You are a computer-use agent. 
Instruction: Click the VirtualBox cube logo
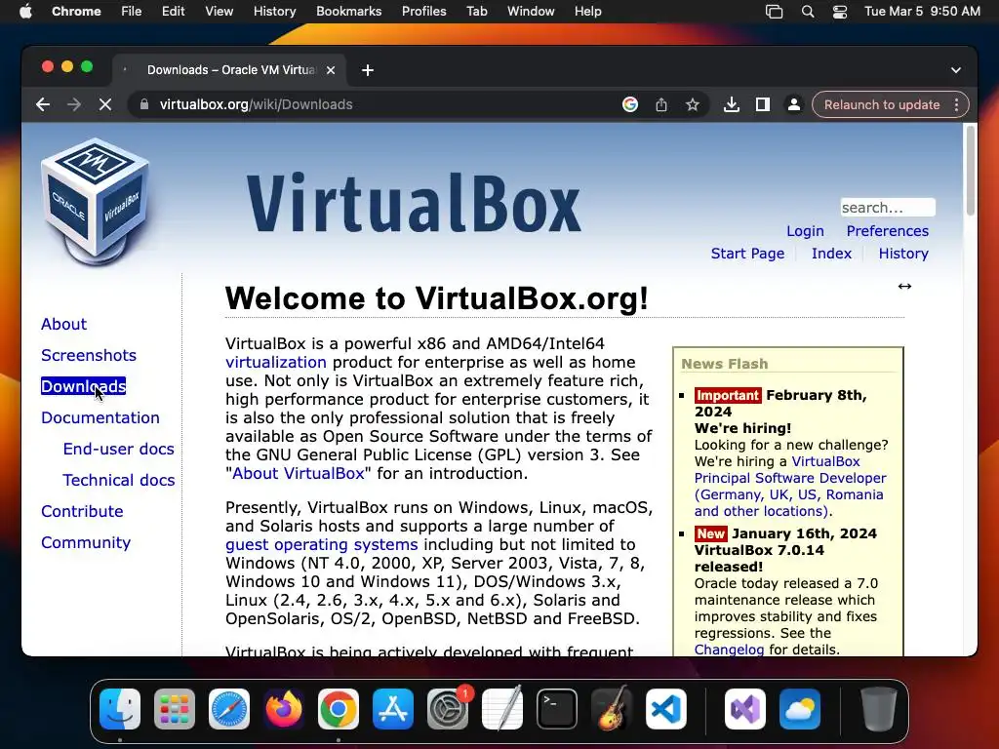coord(95,201)
